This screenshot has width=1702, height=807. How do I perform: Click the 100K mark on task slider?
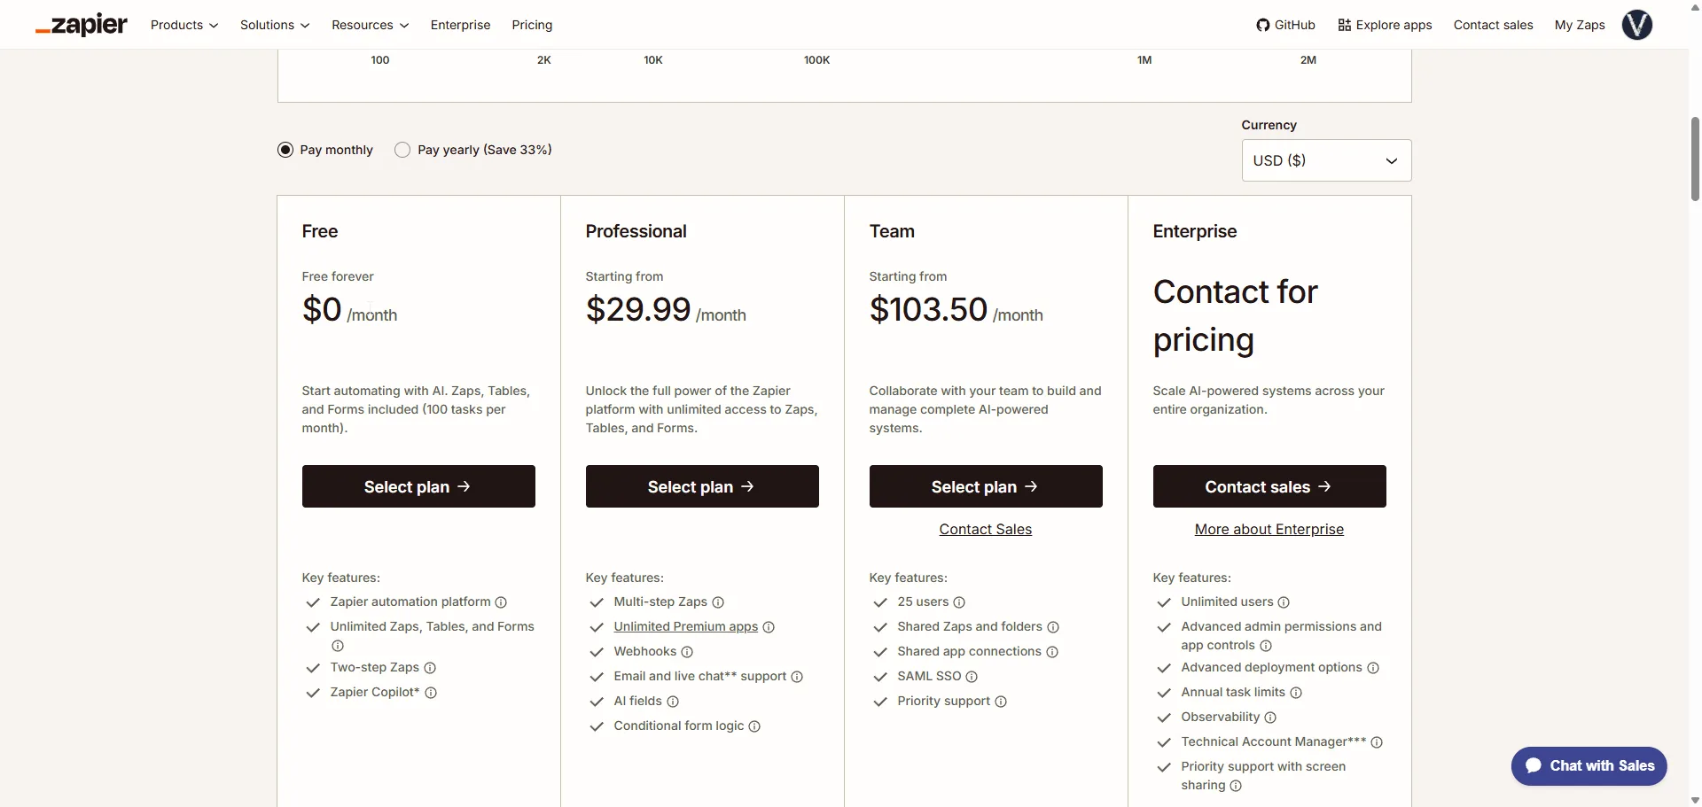pyautogui.click(x=816, y=60)
